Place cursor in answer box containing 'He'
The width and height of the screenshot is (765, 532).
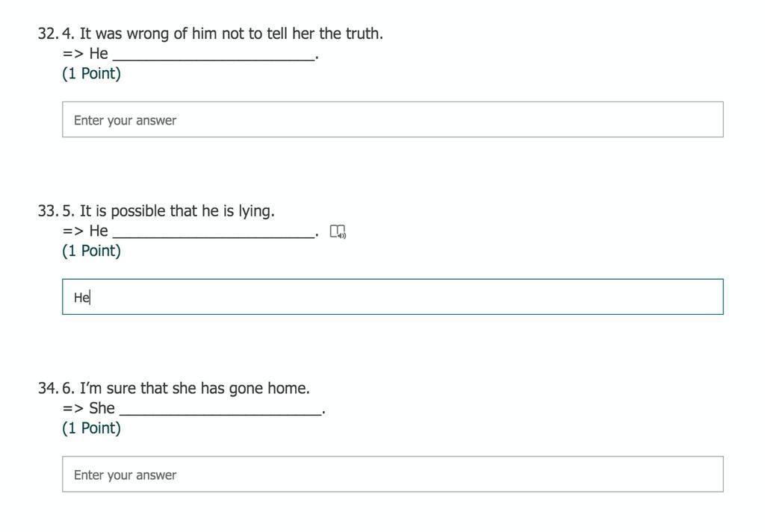pos(393,297)
